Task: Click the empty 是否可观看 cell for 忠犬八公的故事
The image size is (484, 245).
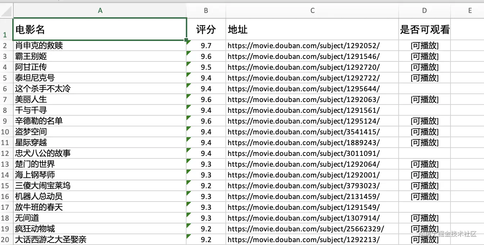Action: (x=425, y=153)
